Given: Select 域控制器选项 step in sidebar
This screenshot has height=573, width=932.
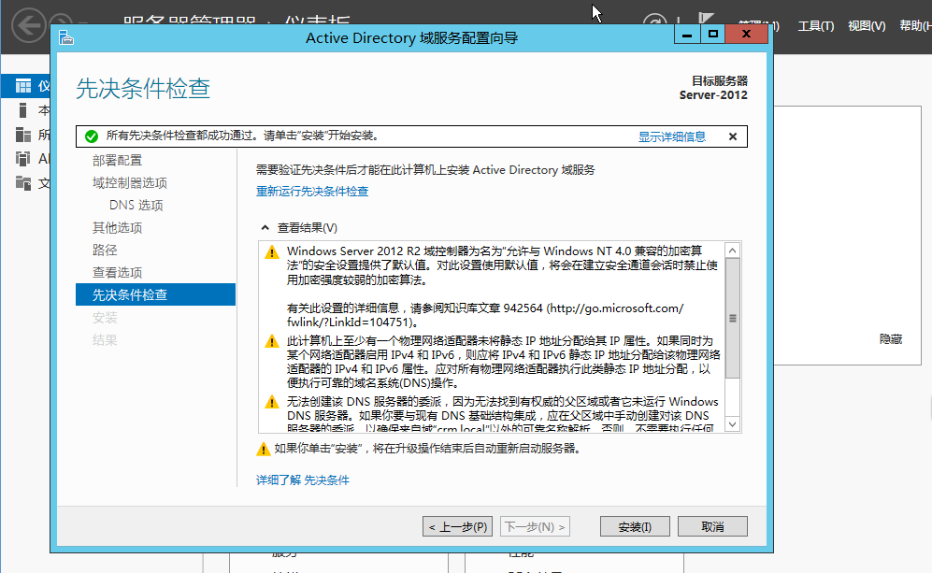Looking at the screenshot, I should point(130,183).
